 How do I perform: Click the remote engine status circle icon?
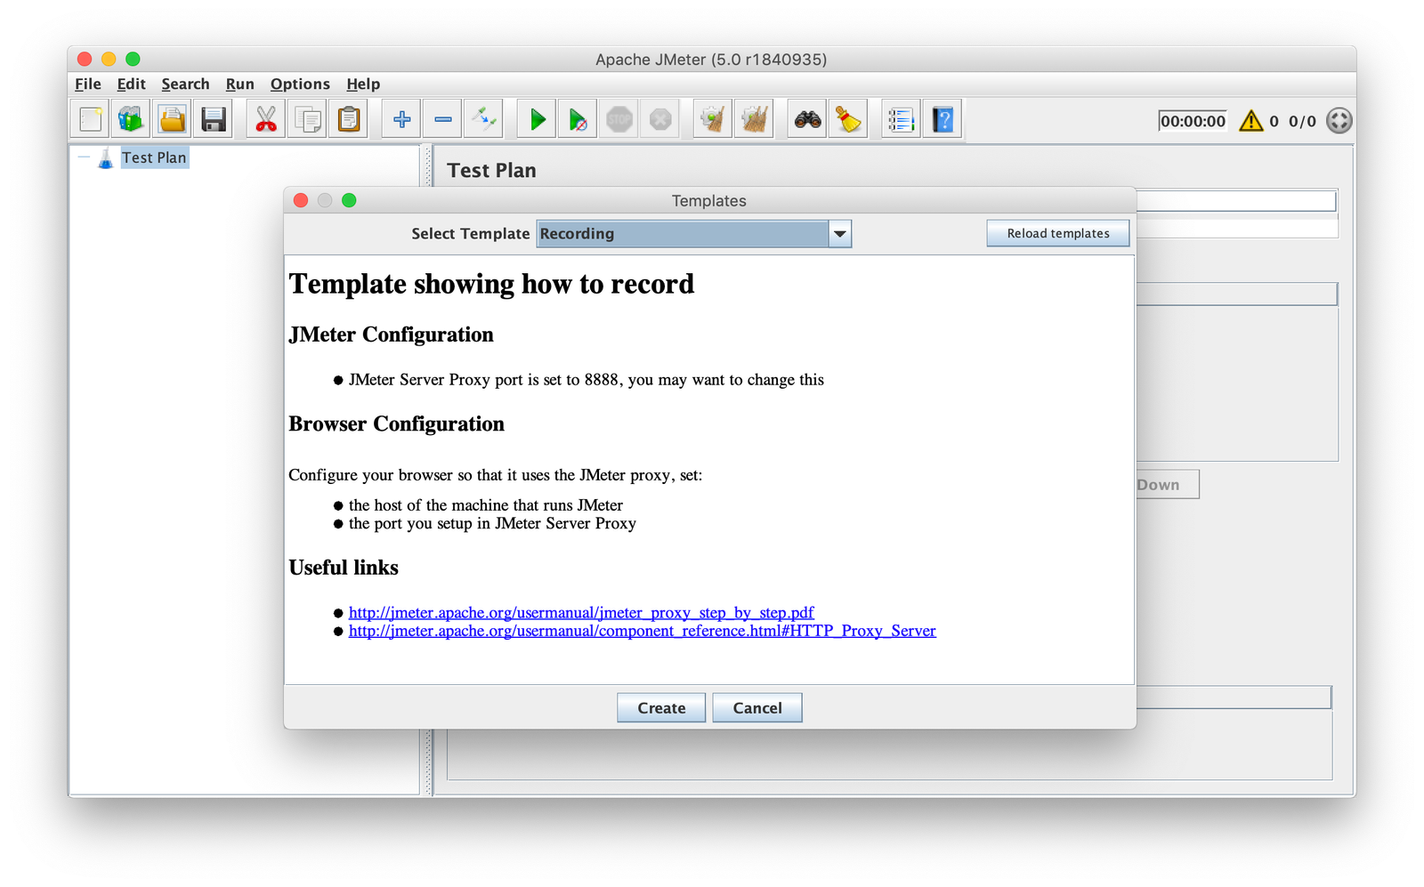(1339, 120)
